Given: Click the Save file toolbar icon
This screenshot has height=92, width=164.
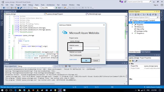Looking at the screenshot, I should (x=18, y=8).
